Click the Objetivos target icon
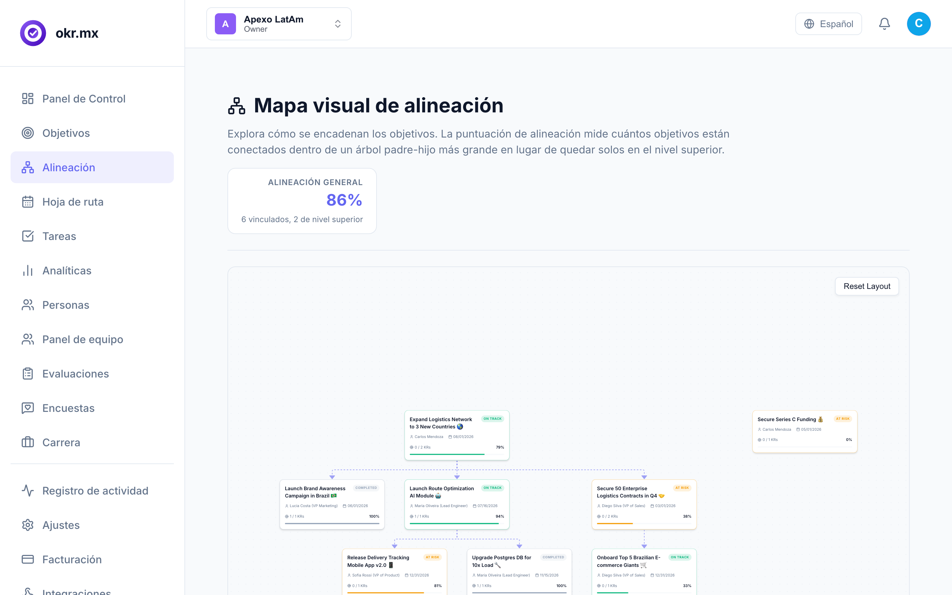The height and width of the screenshot is (595, 952). tap(27, 133)
